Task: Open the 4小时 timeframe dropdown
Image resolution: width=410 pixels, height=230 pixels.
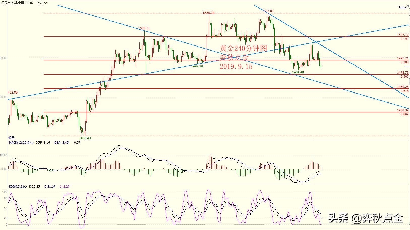Action: [x=41, y=3]
